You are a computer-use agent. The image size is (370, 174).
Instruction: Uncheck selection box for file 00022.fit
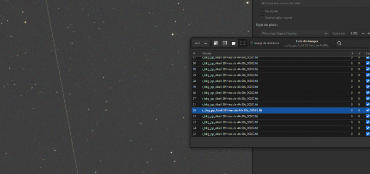[368, 134]
